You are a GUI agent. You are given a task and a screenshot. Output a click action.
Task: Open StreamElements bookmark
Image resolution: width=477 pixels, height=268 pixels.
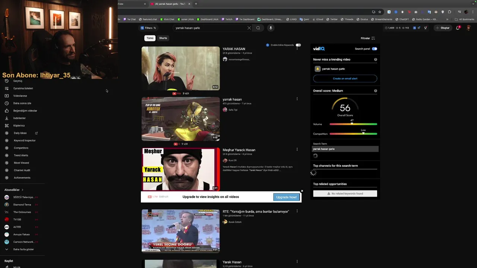coord(381,19)
